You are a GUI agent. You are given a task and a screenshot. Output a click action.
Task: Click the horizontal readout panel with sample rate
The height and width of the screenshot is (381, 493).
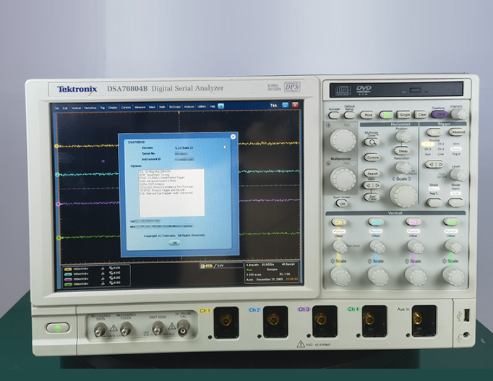tap(270, 273)
